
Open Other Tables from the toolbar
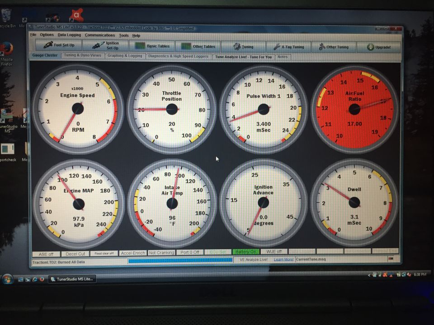coord(198,46)
